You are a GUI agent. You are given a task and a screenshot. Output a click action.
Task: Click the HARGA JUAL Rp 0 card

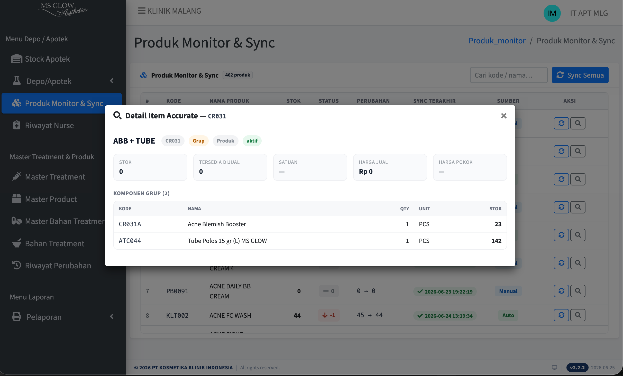[390, 167]
